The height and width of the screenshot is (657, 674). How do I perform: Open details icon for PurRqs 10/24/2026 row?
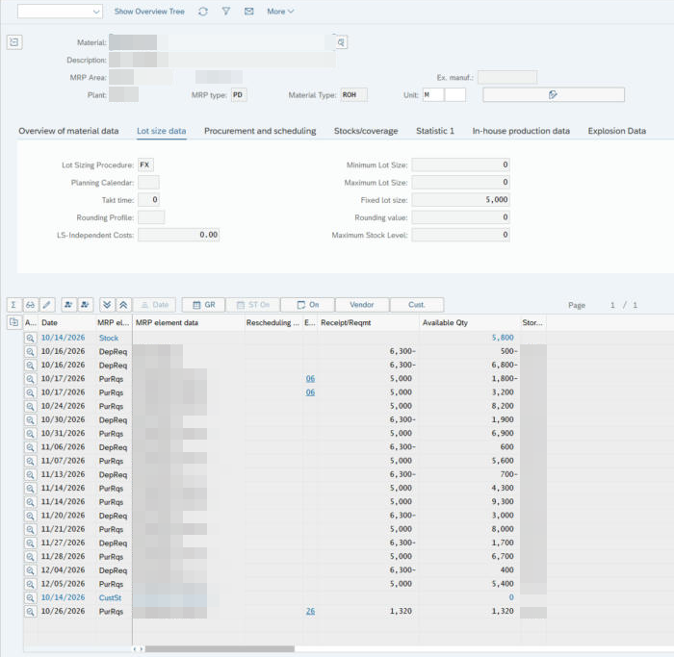[x=30, y=406]
